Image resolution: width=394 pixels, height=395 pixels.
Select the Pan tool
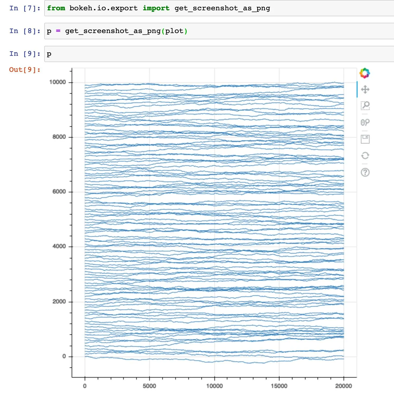(x=365, y=89)
